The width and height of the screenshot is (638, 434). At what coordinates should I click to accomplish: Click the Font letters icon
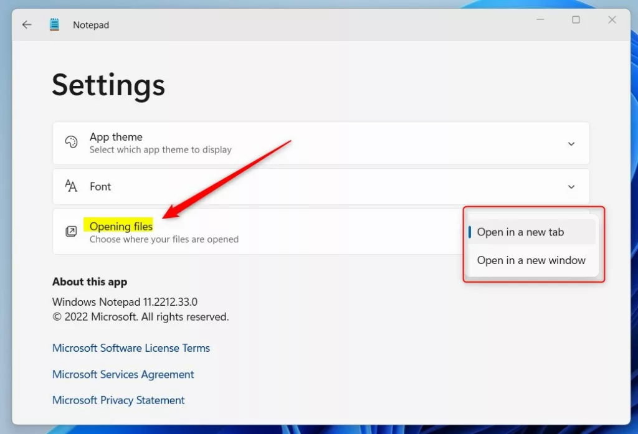(71, 186)
